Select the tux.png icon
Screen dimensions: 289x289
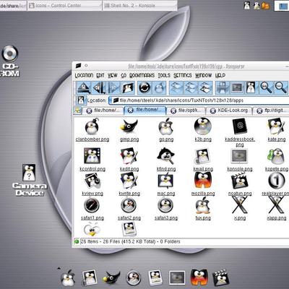point(203,206)
